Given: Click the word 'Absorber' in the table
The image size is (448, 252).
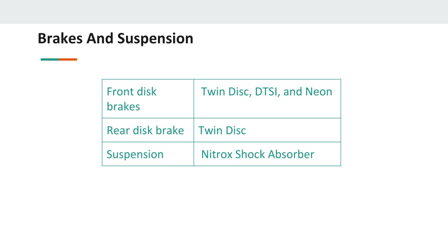Looking at the screenshot, I should pyautogui.click(x=291, y=154).
